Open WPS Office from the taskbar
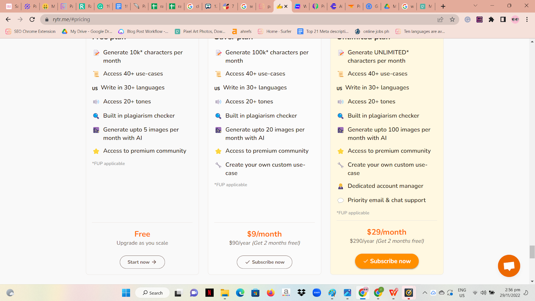 [x=394, y=293]
